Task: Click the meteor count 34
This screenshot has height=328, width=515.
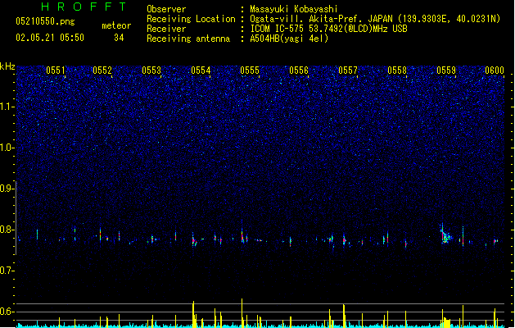Action: pyautogui.click(x=119, y=38)
